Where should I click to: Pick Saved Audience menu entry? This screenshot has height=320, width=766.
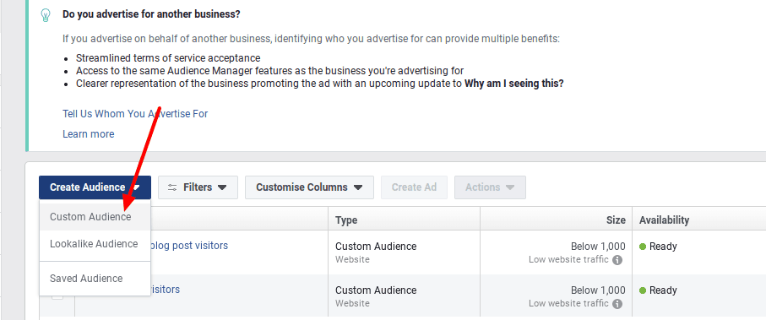[x=95, y=279]
